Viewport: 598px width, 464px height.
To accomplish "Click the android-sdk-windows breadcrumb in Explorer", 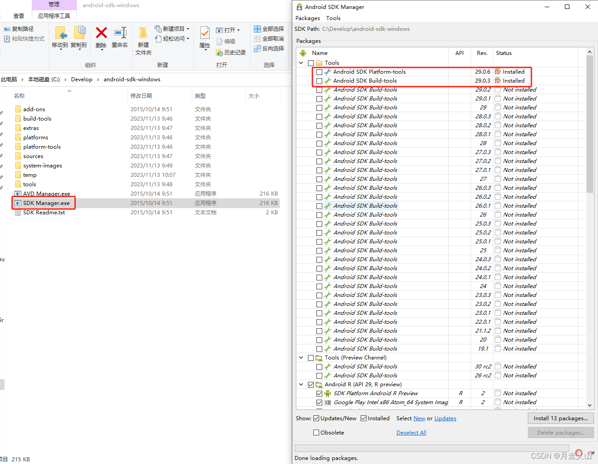I will click(x=132, y=79).
